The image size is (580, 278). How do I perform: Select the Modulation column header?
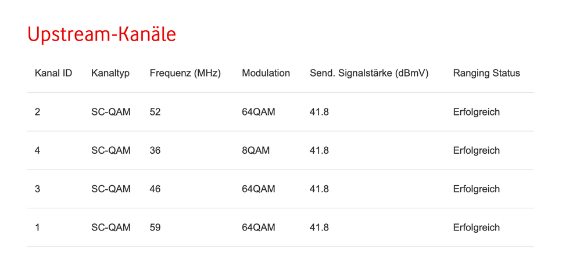click(266, 73)
